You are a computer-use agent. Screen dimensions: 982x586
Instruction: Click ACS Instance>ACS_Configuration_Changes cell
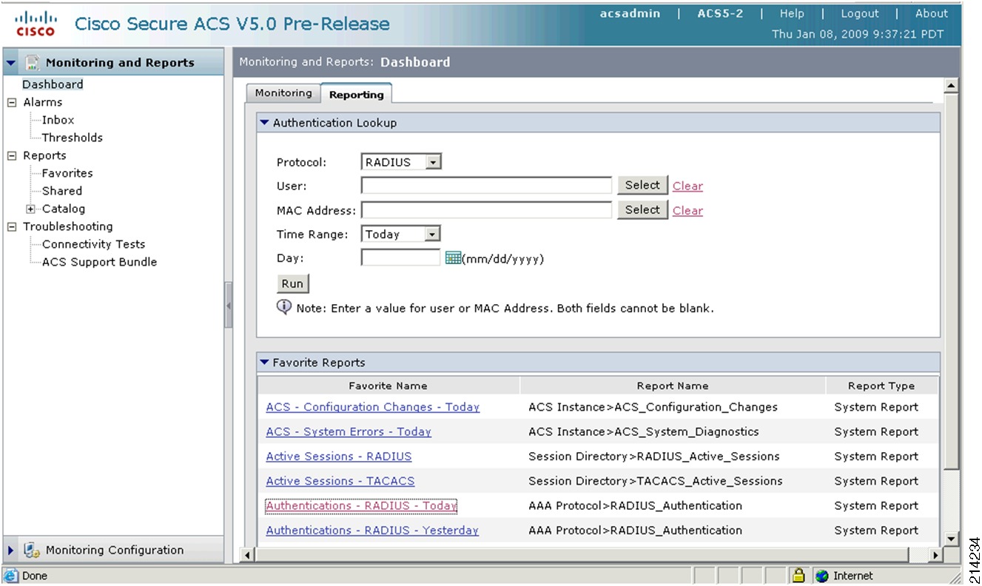coord(653,407)
